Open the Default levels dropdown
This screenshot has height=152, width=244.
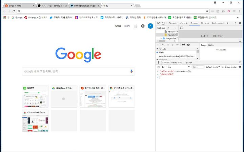[x=212, y=67]
